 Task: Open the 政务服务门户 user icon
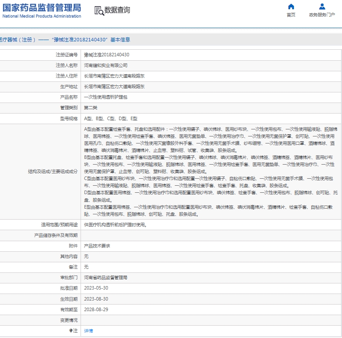coord(322,7)
